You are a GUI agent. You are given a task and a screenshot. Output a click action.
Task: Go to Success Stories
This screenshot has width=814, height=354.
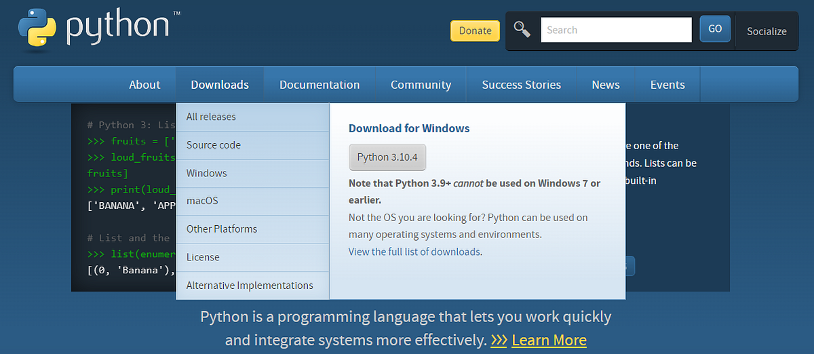pos(521,85)
